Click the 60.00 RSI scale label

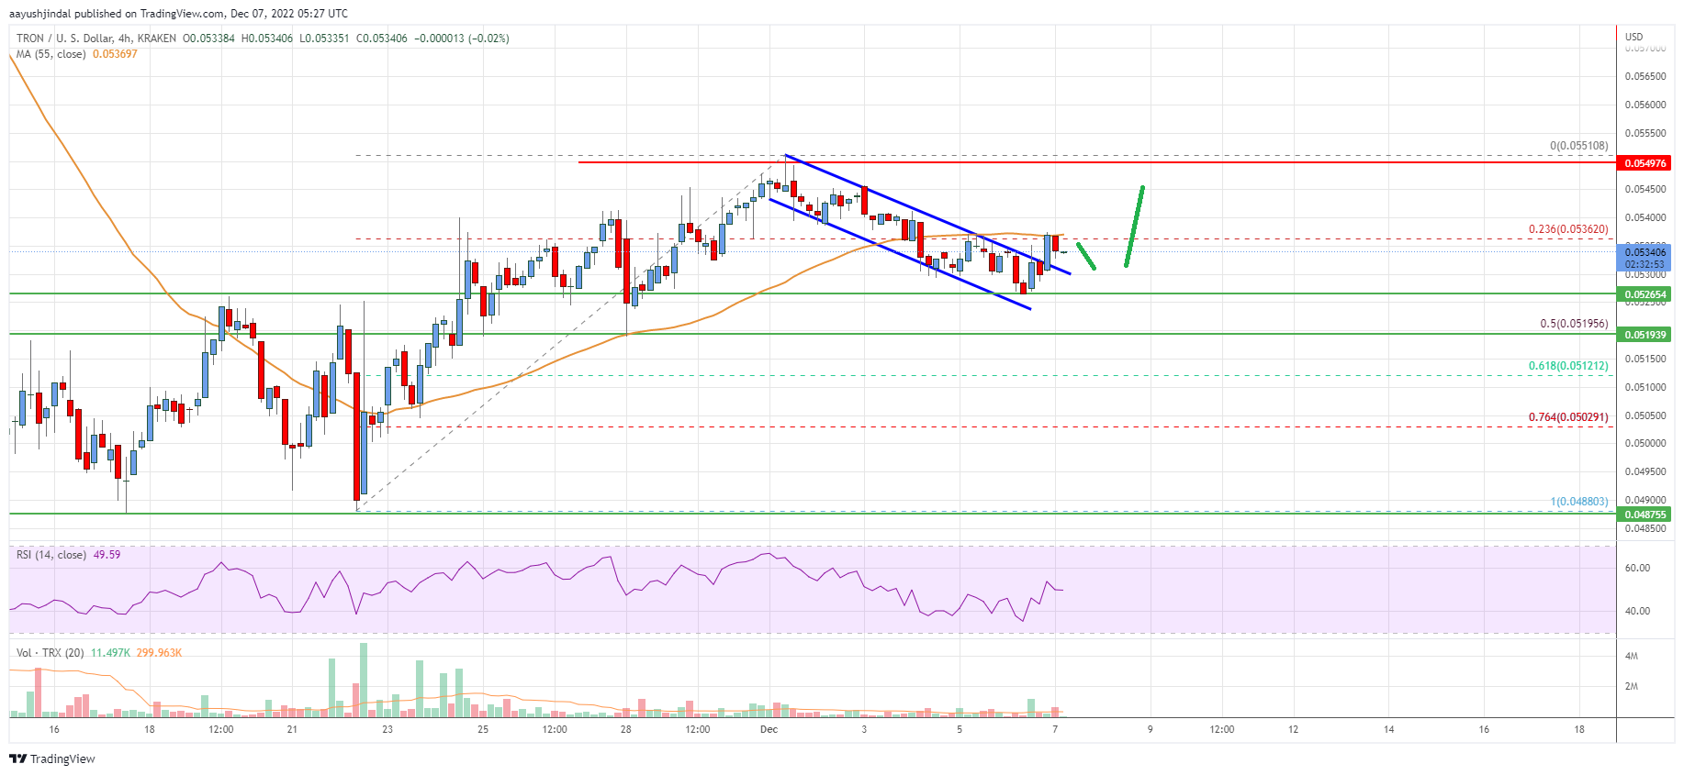pos(1637,569)
